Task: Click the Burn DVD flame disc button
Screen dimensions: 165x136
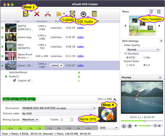Action: click(x=108, y=115)
